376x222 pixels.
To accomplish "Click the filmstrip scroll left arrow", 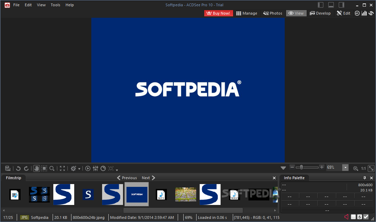I will point(3,210).
